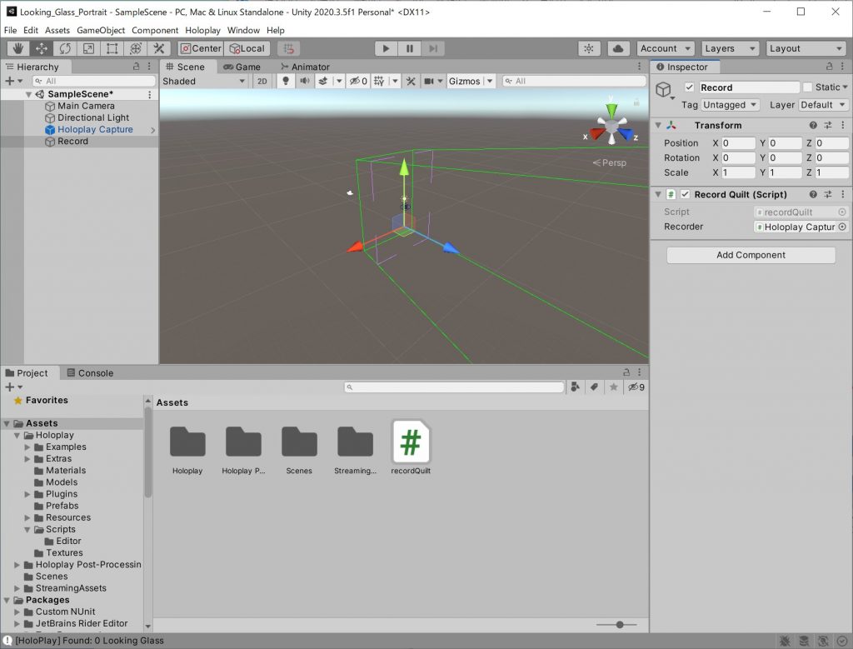This screenshot has height=649, width=853.
Task: Toggle the Local handle rotation button
Action: click(247, 48)
